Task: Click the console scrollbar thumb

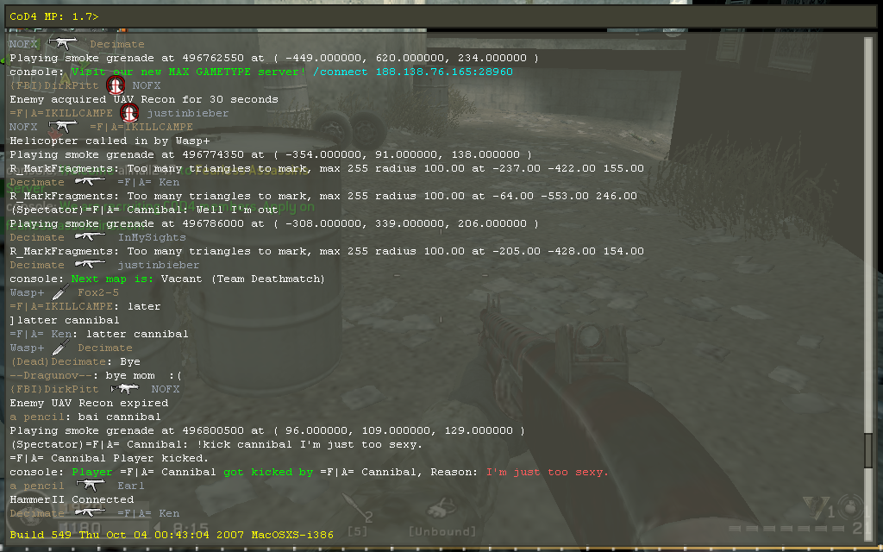Action: point(867,450)
